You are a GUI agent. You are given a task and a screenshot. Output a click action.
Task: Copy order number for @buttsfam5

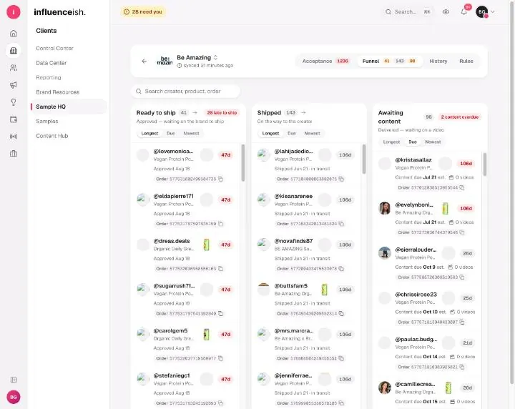click(x=342, y=313)
